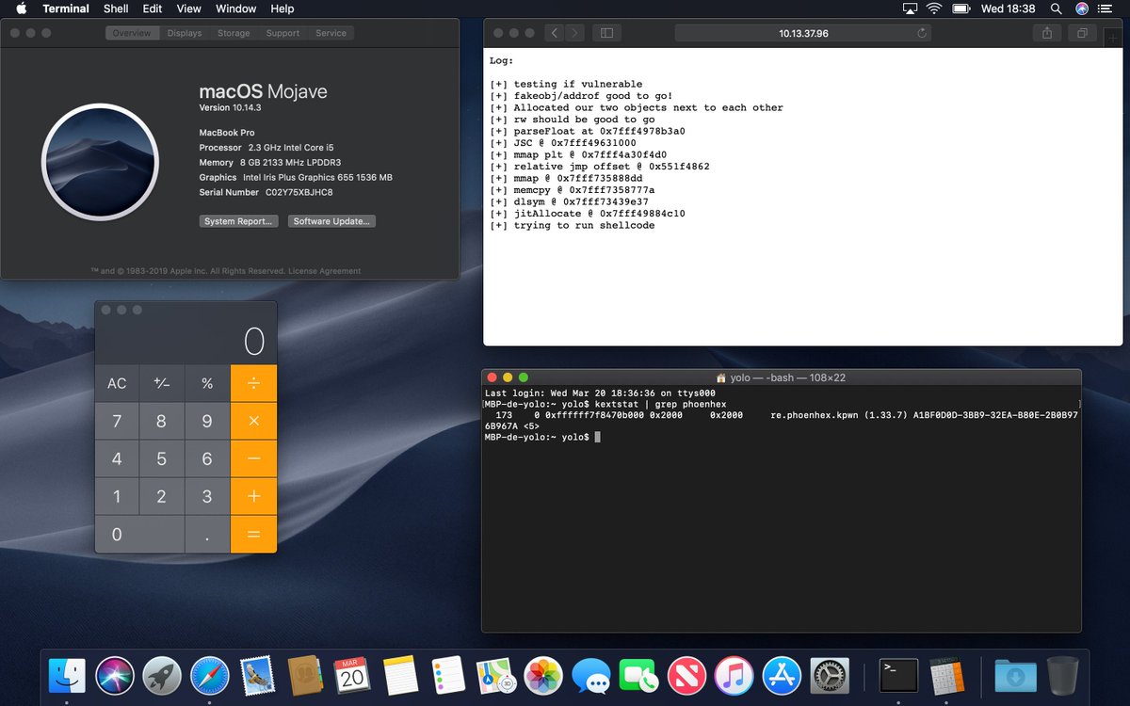
Task: Click orange multiply key on Calculator
Action: [x=254, y=421]
